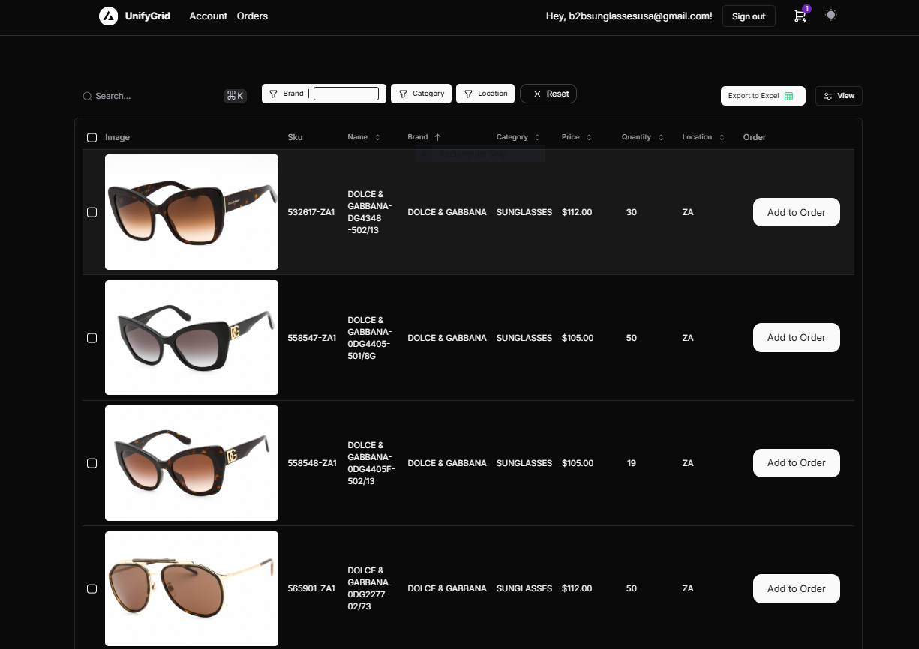Go to the Account menu
Screen dimensions: 919x649
point(208,16)
